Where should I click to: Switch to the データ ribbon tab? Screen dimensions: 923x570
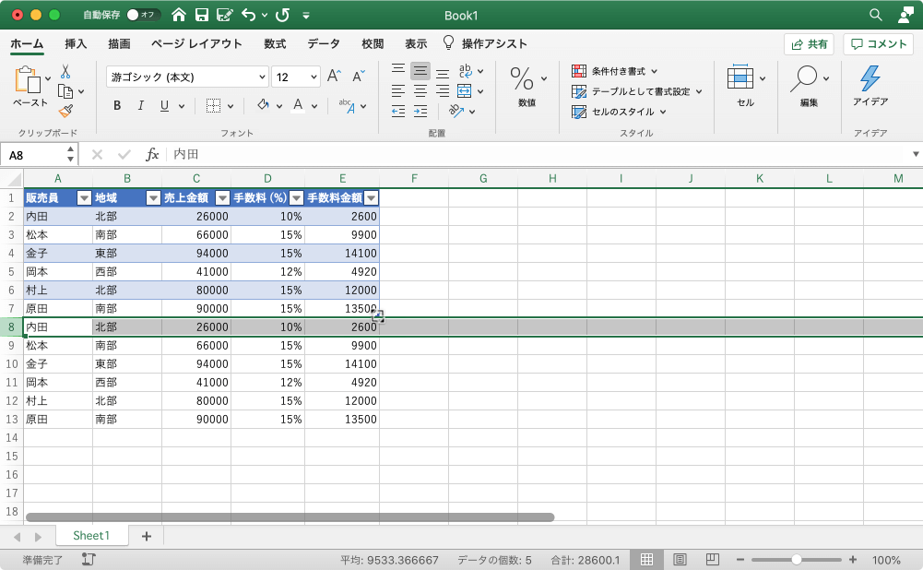click(324, 44)
